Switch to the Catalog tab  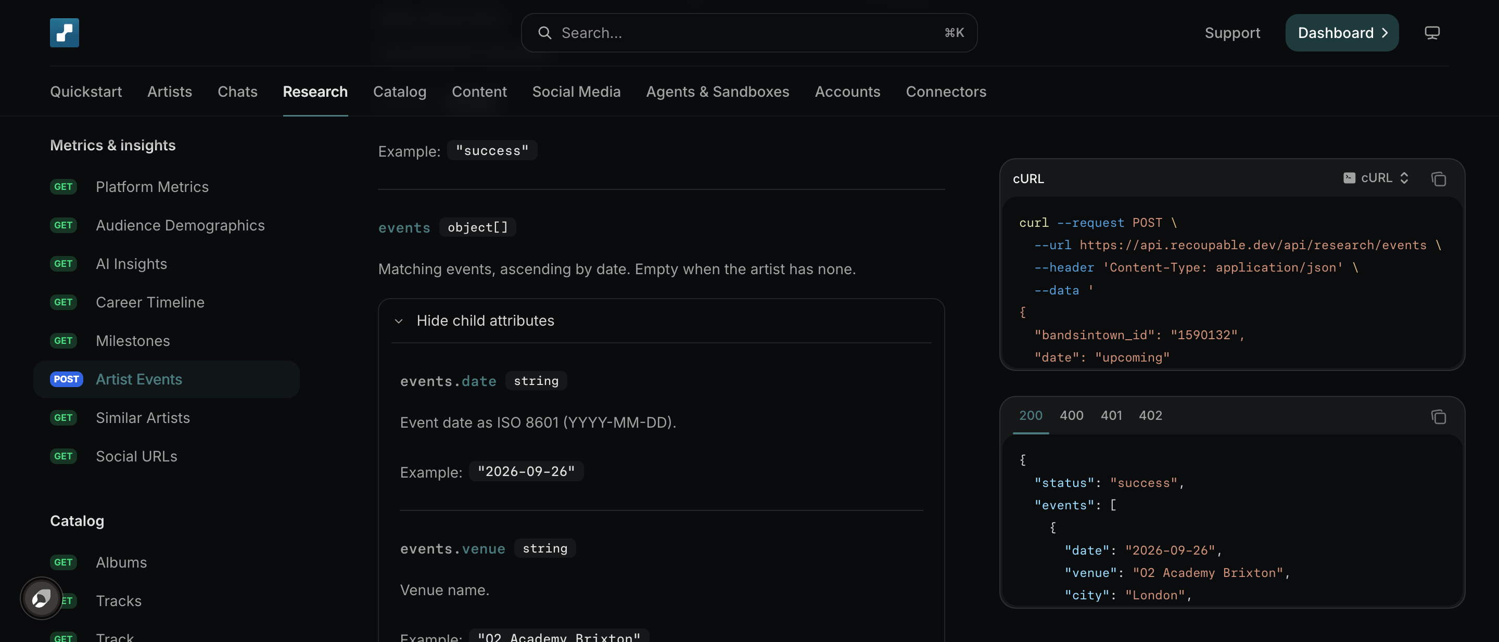coord(400,92)
